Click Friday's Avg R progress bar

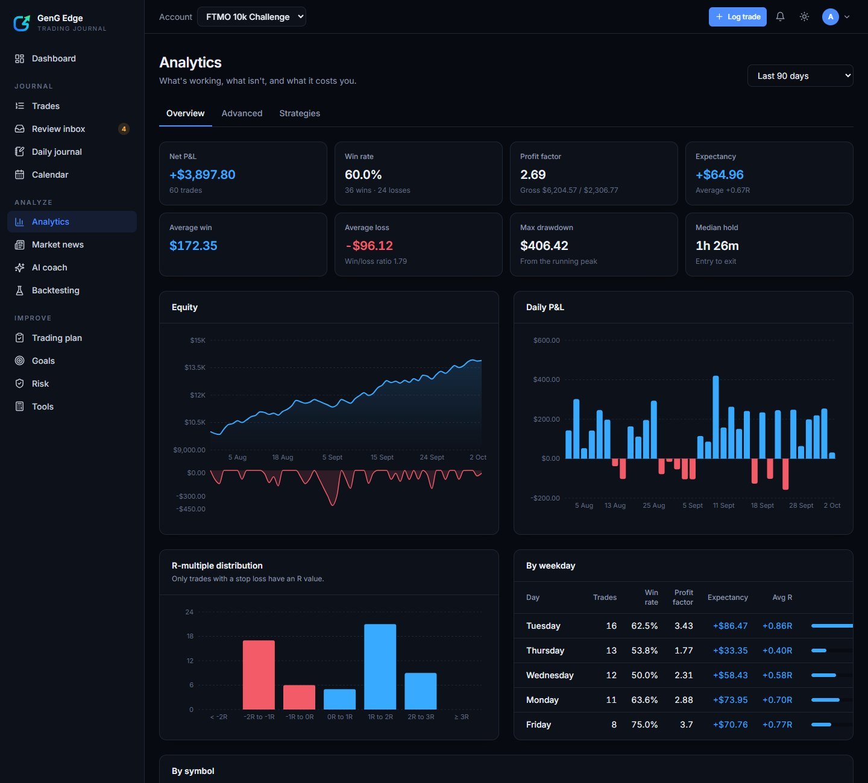point(832,725)
